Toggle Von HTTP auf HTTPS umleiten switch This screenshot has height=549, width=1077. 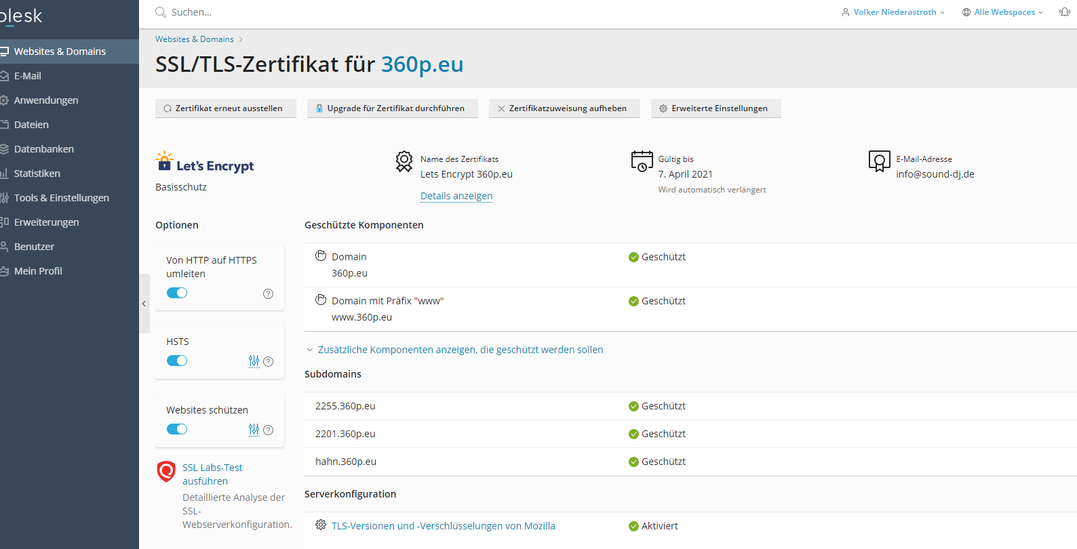point(177,293)
